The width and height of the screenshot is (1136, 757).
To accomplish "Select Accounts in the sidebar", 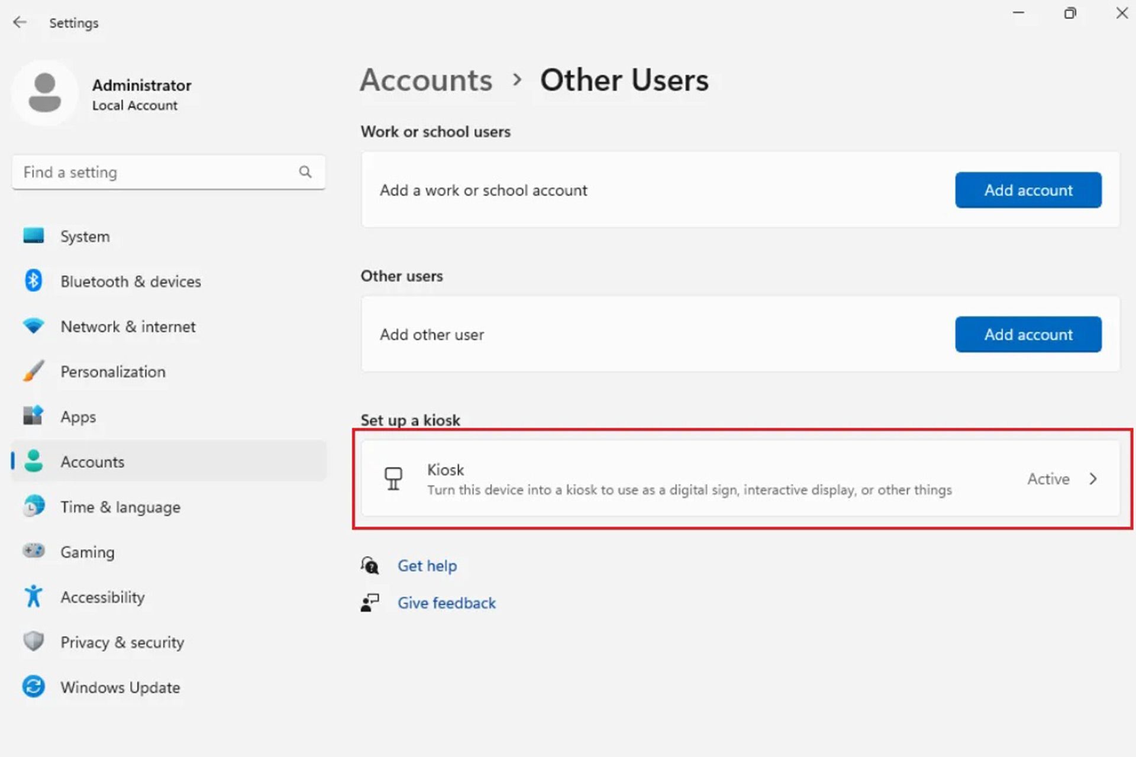I will [169, 461].
